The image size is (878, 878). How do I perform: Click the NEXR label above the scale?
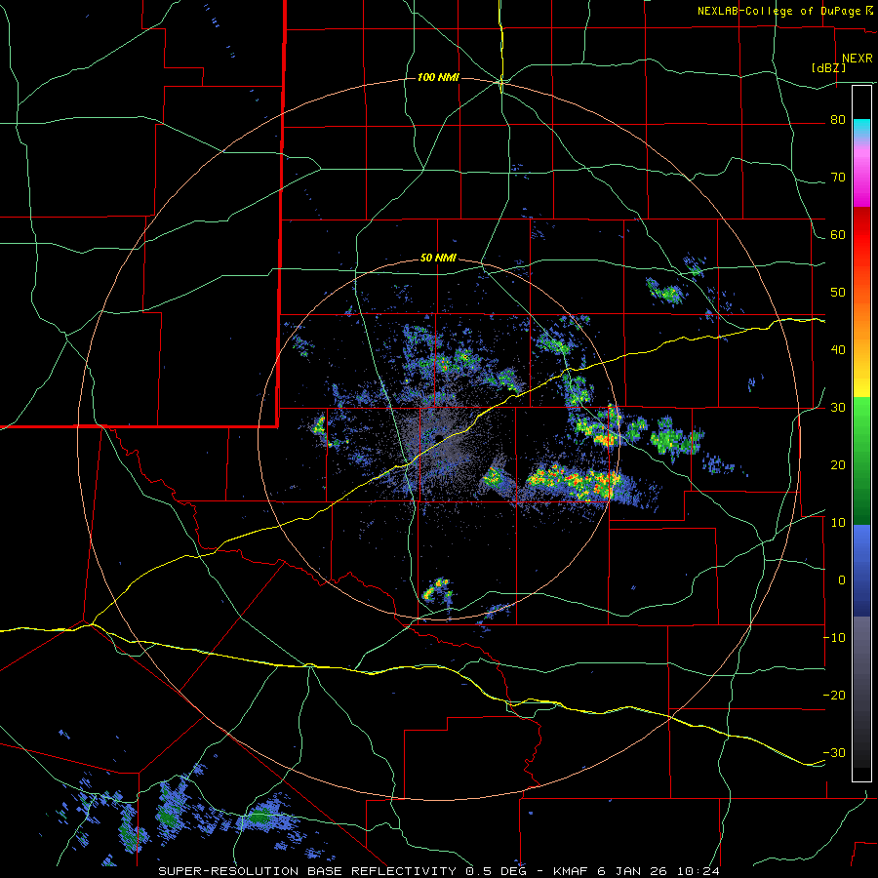[x=857, y=59]
